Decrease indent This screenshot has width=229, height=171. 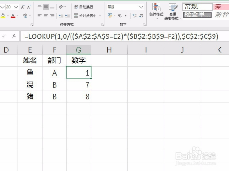pos(61,16)
